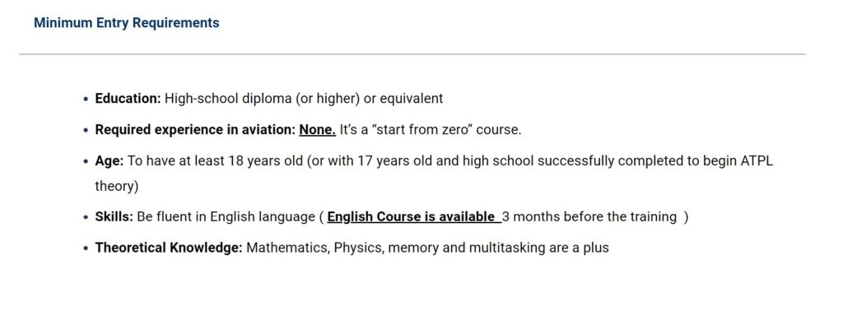The height and width of the screenshot is (325, 843).
Task: Click the bullet point before Education
Action: tap(86, 100)
